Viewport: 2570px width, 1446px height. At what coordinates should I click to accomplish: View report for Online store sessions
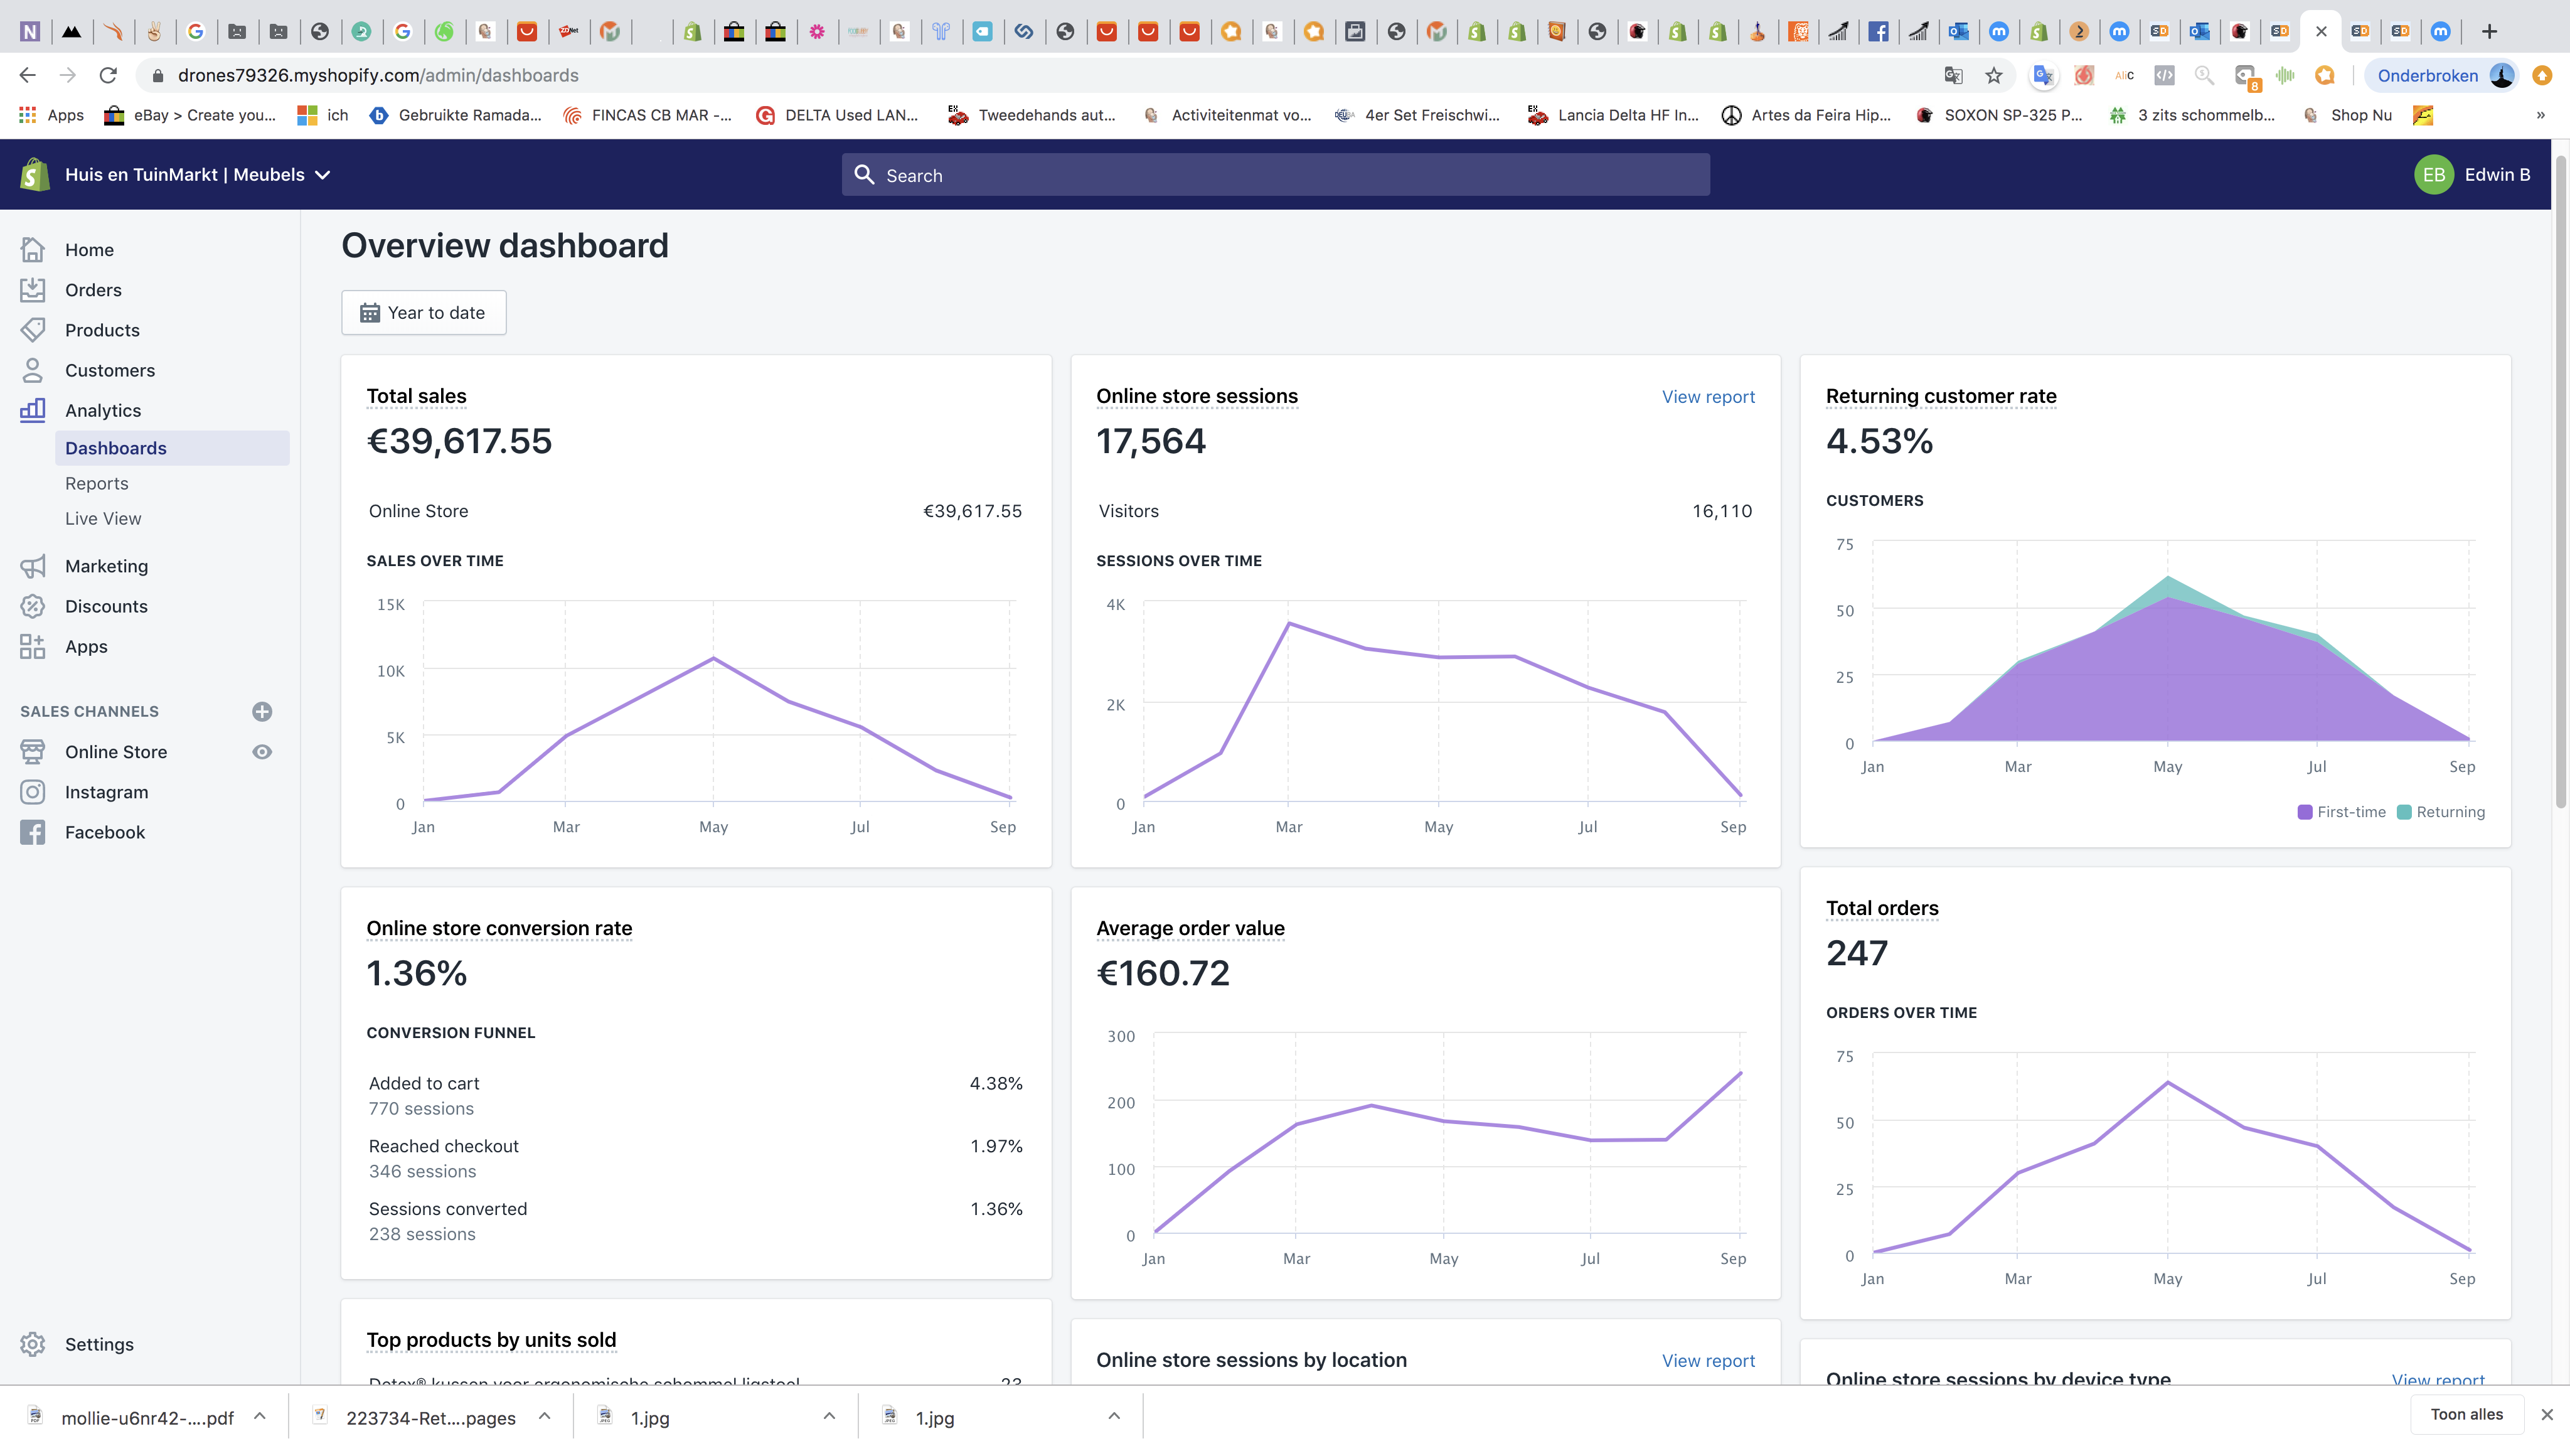(1708, 396)
